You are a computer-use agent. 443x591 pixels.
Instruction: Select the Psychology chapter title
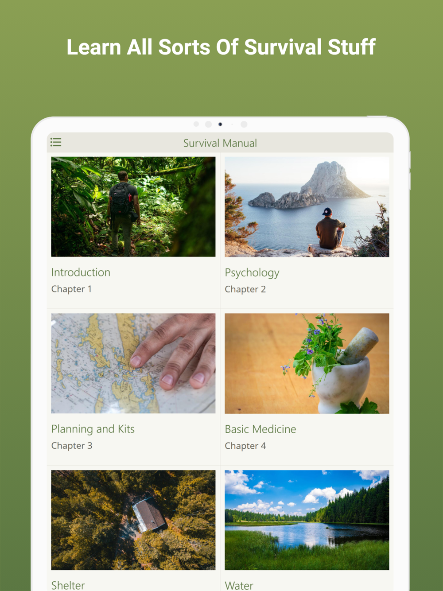tap(252, 273)
